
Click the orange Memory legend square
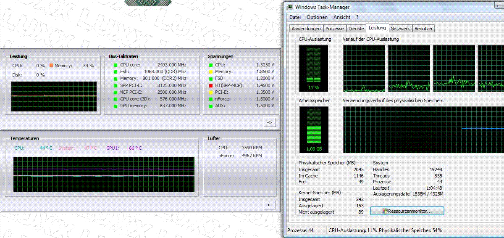51,66
